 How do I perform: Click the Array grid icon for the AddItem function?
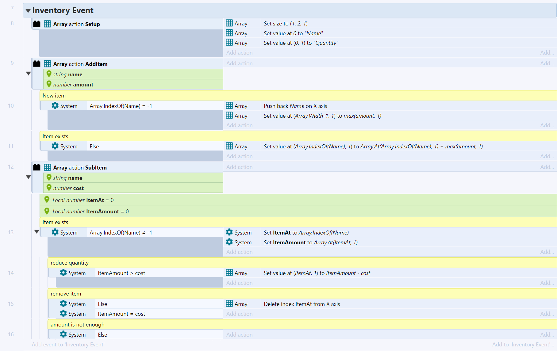point(47,64)
